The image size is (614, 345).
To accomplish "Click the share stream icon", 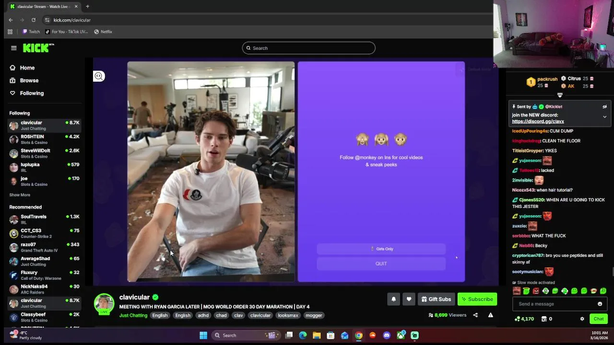I will 475,315.
